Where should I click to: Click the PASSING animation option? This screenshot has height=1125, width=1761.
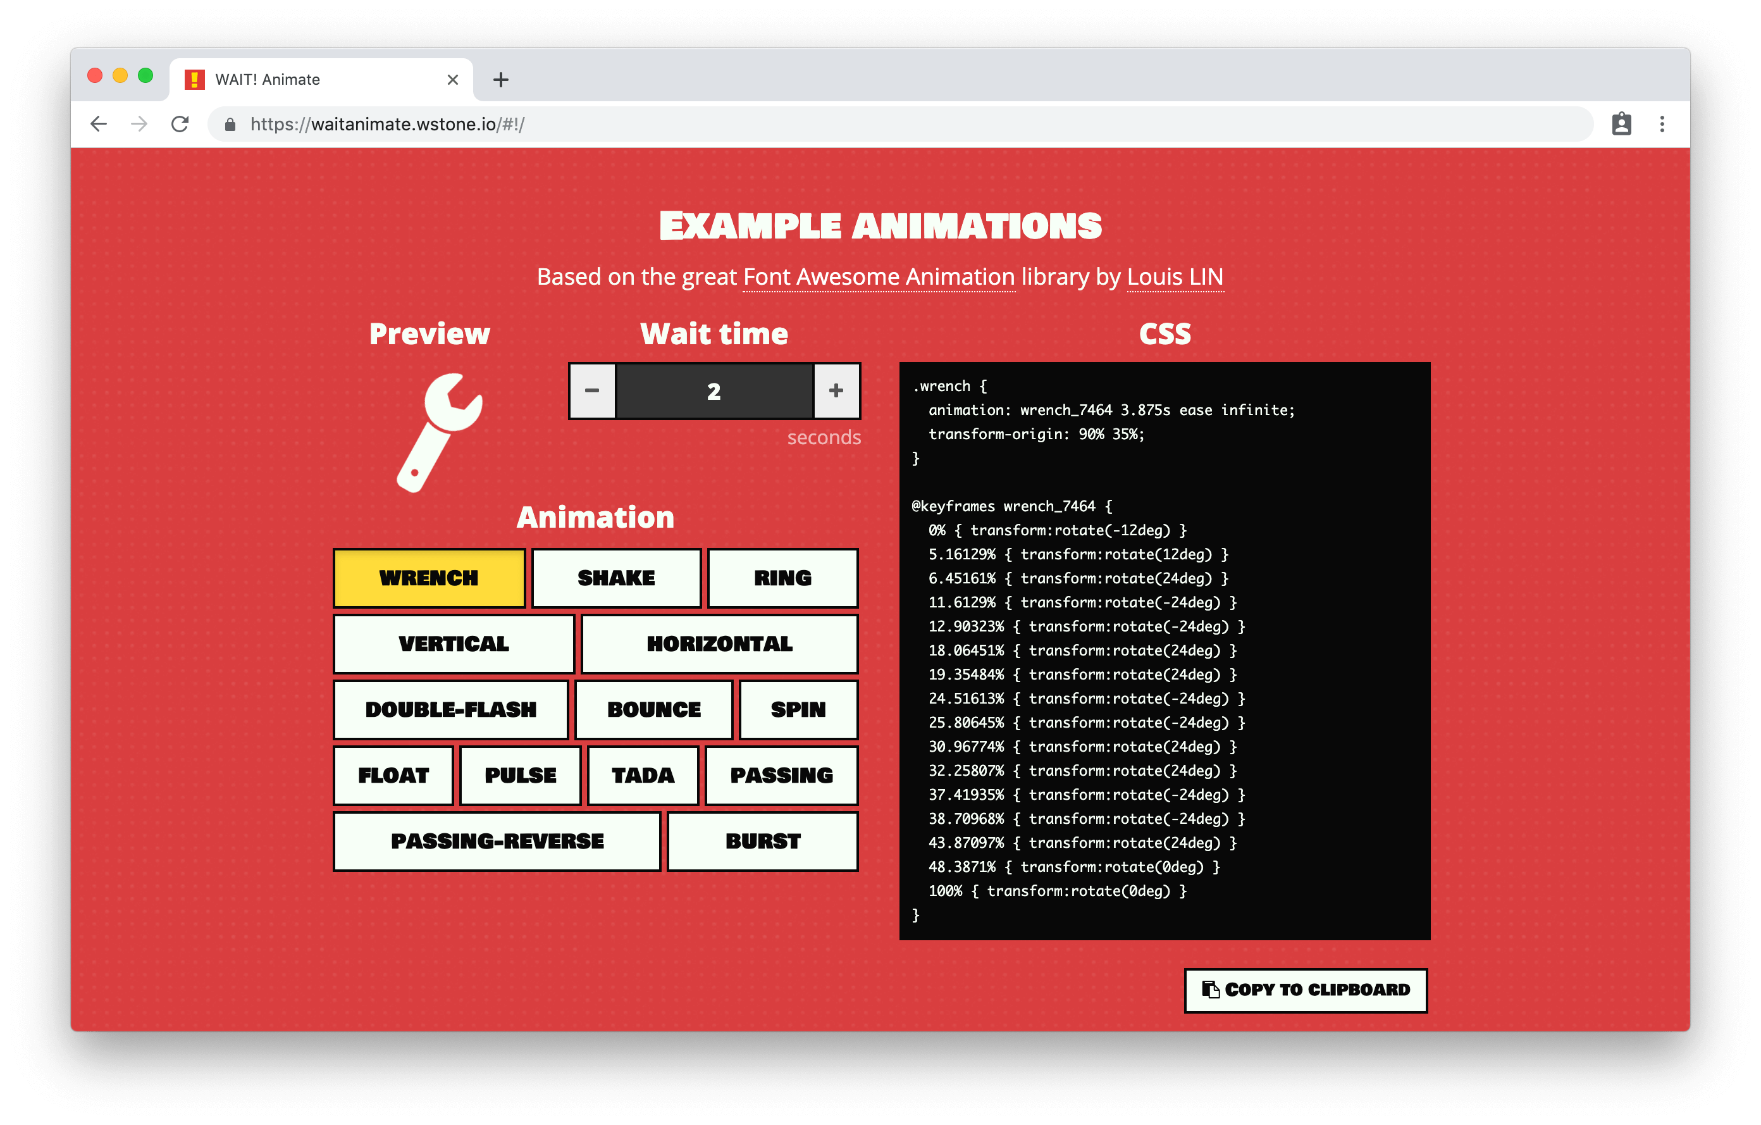pos(782,773)
